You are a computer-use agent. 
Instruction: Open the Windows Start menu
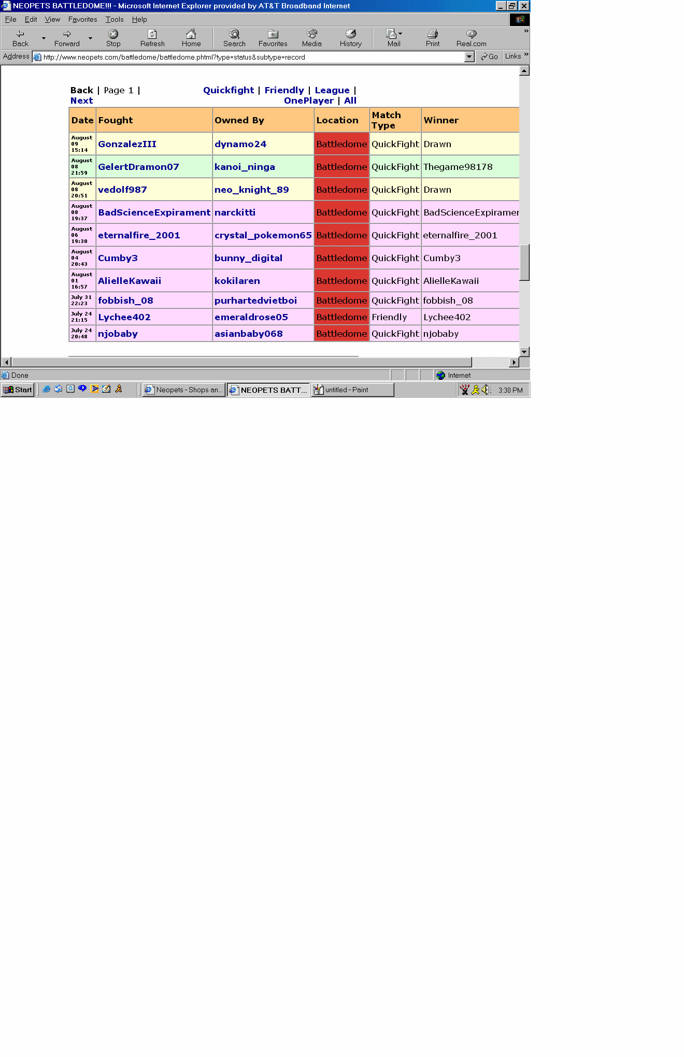(18, 390)
